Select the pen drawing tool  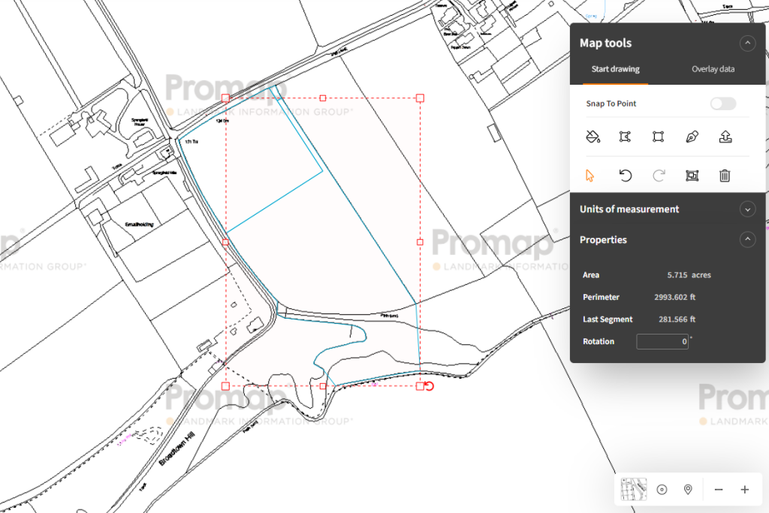pos(692,136)
